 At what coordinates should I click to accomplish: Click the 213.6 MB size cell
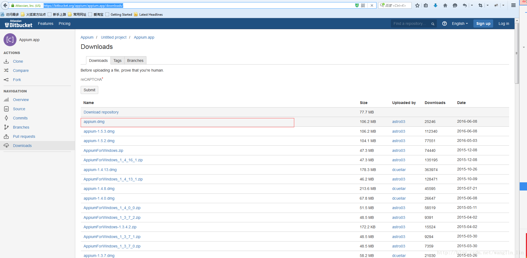pyautogui.click(x=368, y=189)
